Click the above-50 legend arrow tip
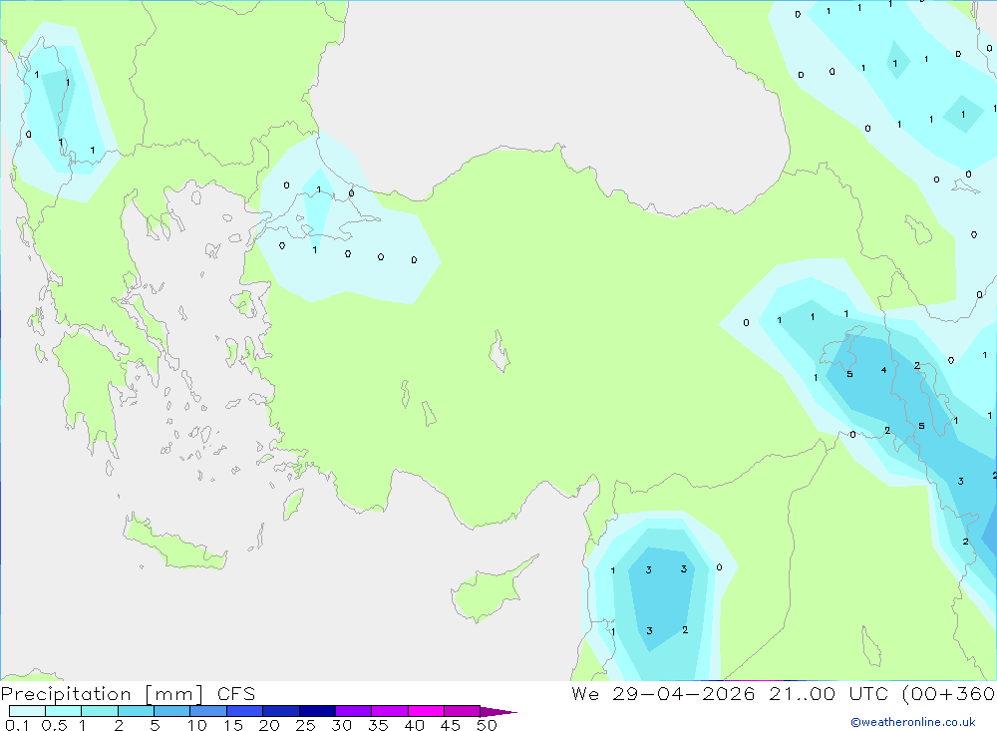 (x=498, y=711)
